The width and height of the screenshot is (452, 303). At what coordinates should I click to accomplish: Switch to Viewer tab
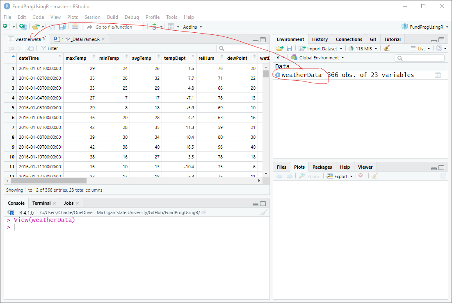point(365,167)
